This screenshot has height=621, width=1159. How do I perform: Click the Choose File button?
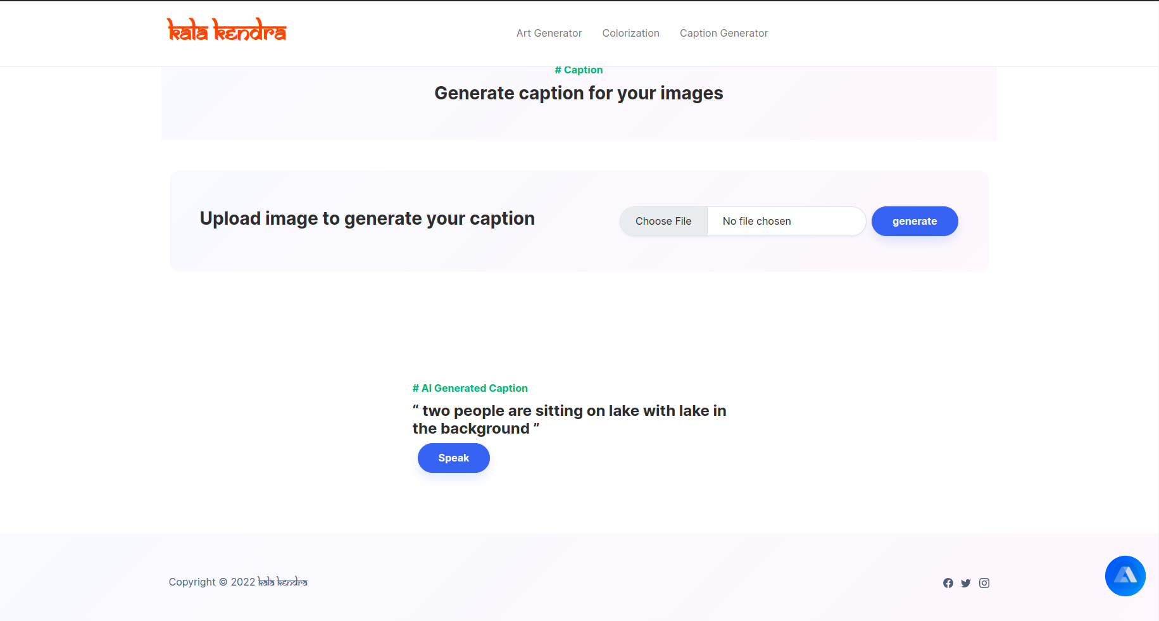coord(663,221)
